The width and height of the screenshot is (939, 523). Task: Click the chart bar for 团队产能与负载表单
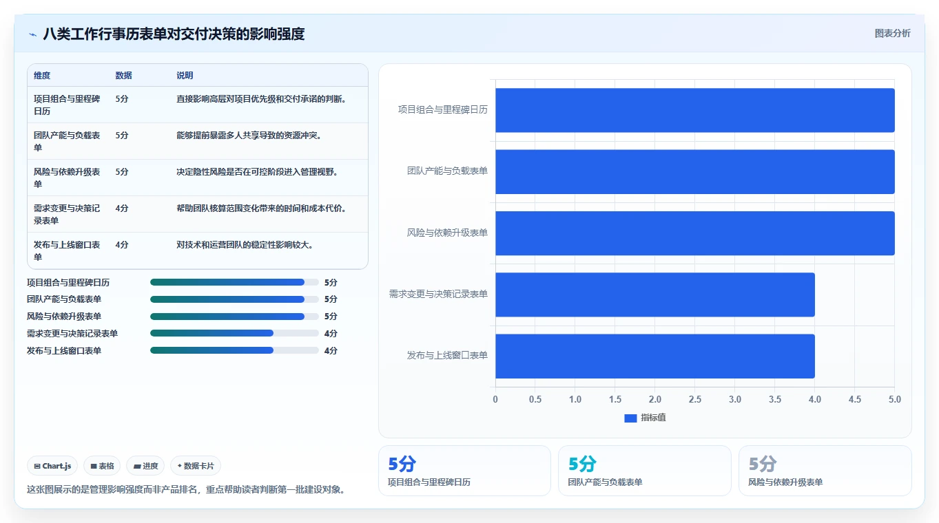point(694,171)
